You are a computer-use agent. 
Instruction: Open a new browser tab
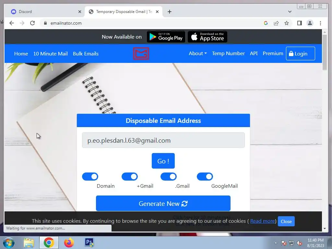click(x=169, y=12)
